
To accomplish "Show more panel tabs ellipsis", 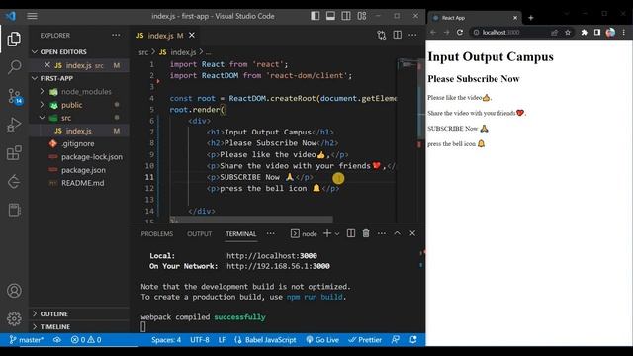I will [270, 233].
